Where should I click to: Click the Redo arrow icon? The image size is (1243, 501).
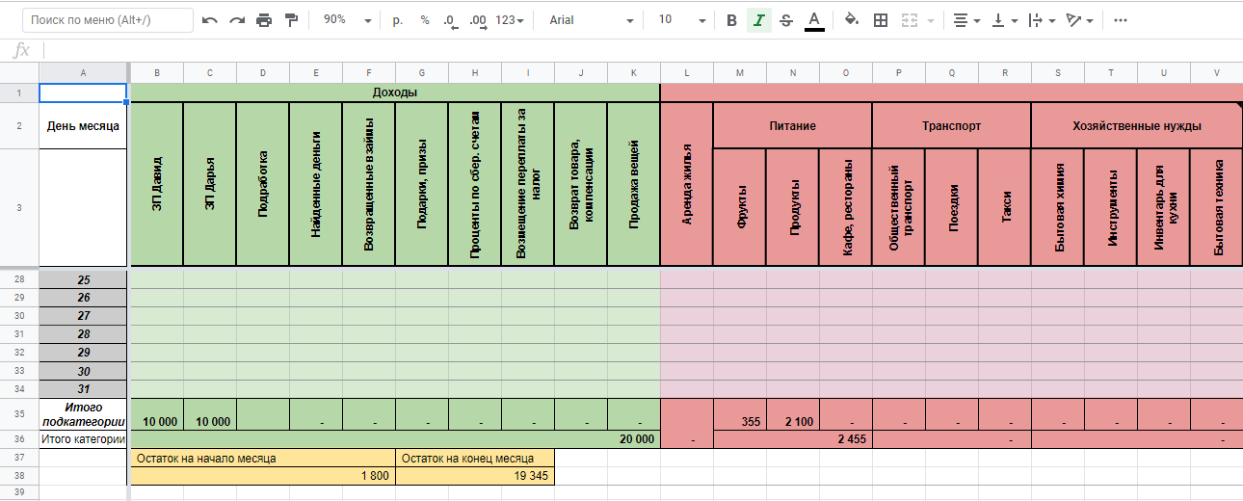coord(237,20)
